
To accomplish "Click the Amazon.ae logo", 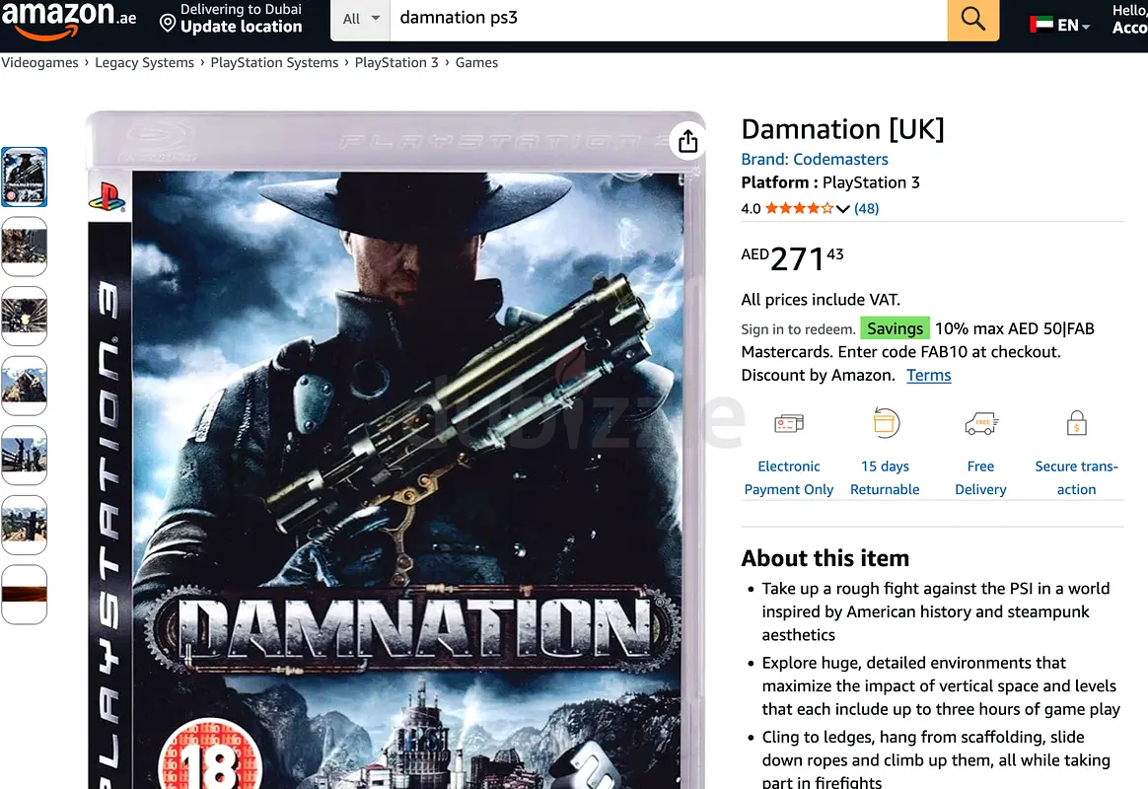I will click(68, 20).
